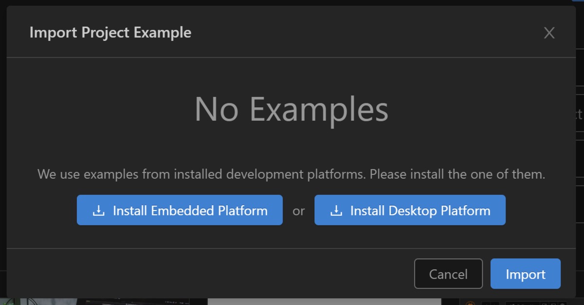The image size is (584, 305).
Task: Choose Install Desktop Platform
Action: pyautogui.click(x=410, y=210)
